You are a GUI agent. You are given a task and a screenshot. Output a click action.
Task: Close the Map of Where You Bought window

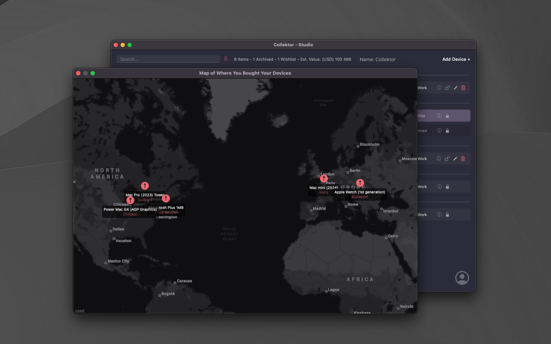pos(78,73)
